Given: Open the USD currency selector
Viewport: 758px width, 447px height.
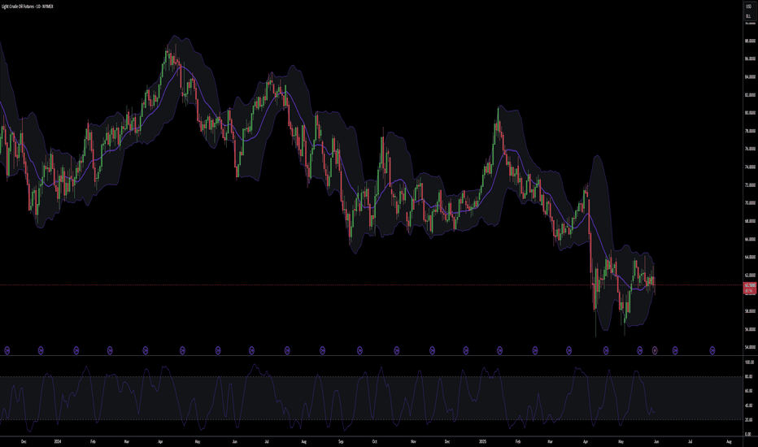Looking at the screenshot, I should 749,7.
